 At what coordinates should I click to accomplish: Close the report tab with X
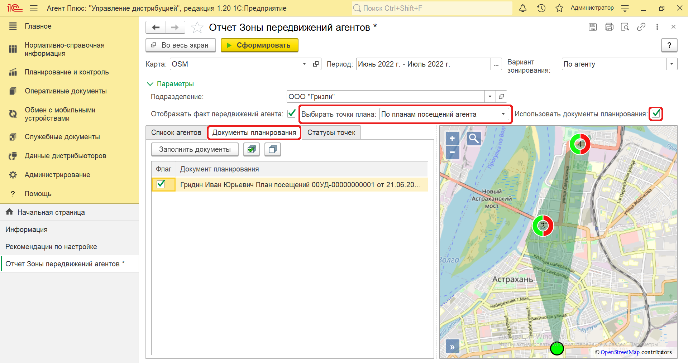coord(673,27)
